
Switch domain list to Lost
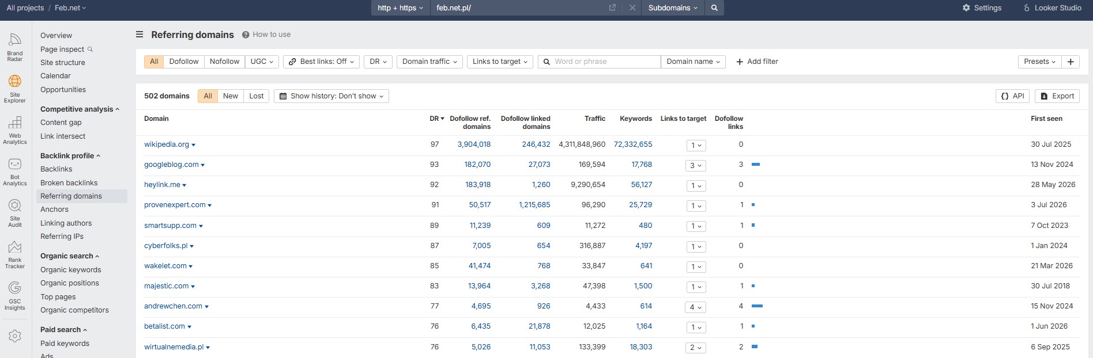click(257, 96)
